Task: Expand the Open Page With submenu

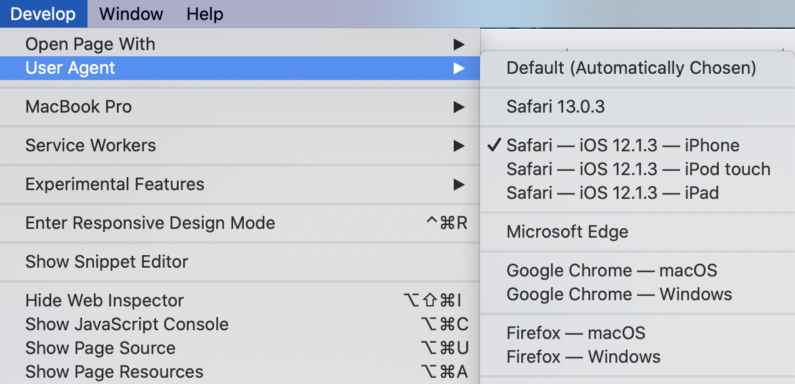Action: pos(240,44)
